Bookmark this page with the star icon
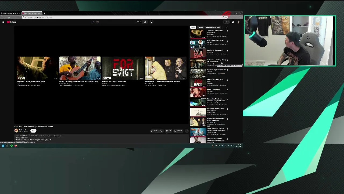 [226, 17]
